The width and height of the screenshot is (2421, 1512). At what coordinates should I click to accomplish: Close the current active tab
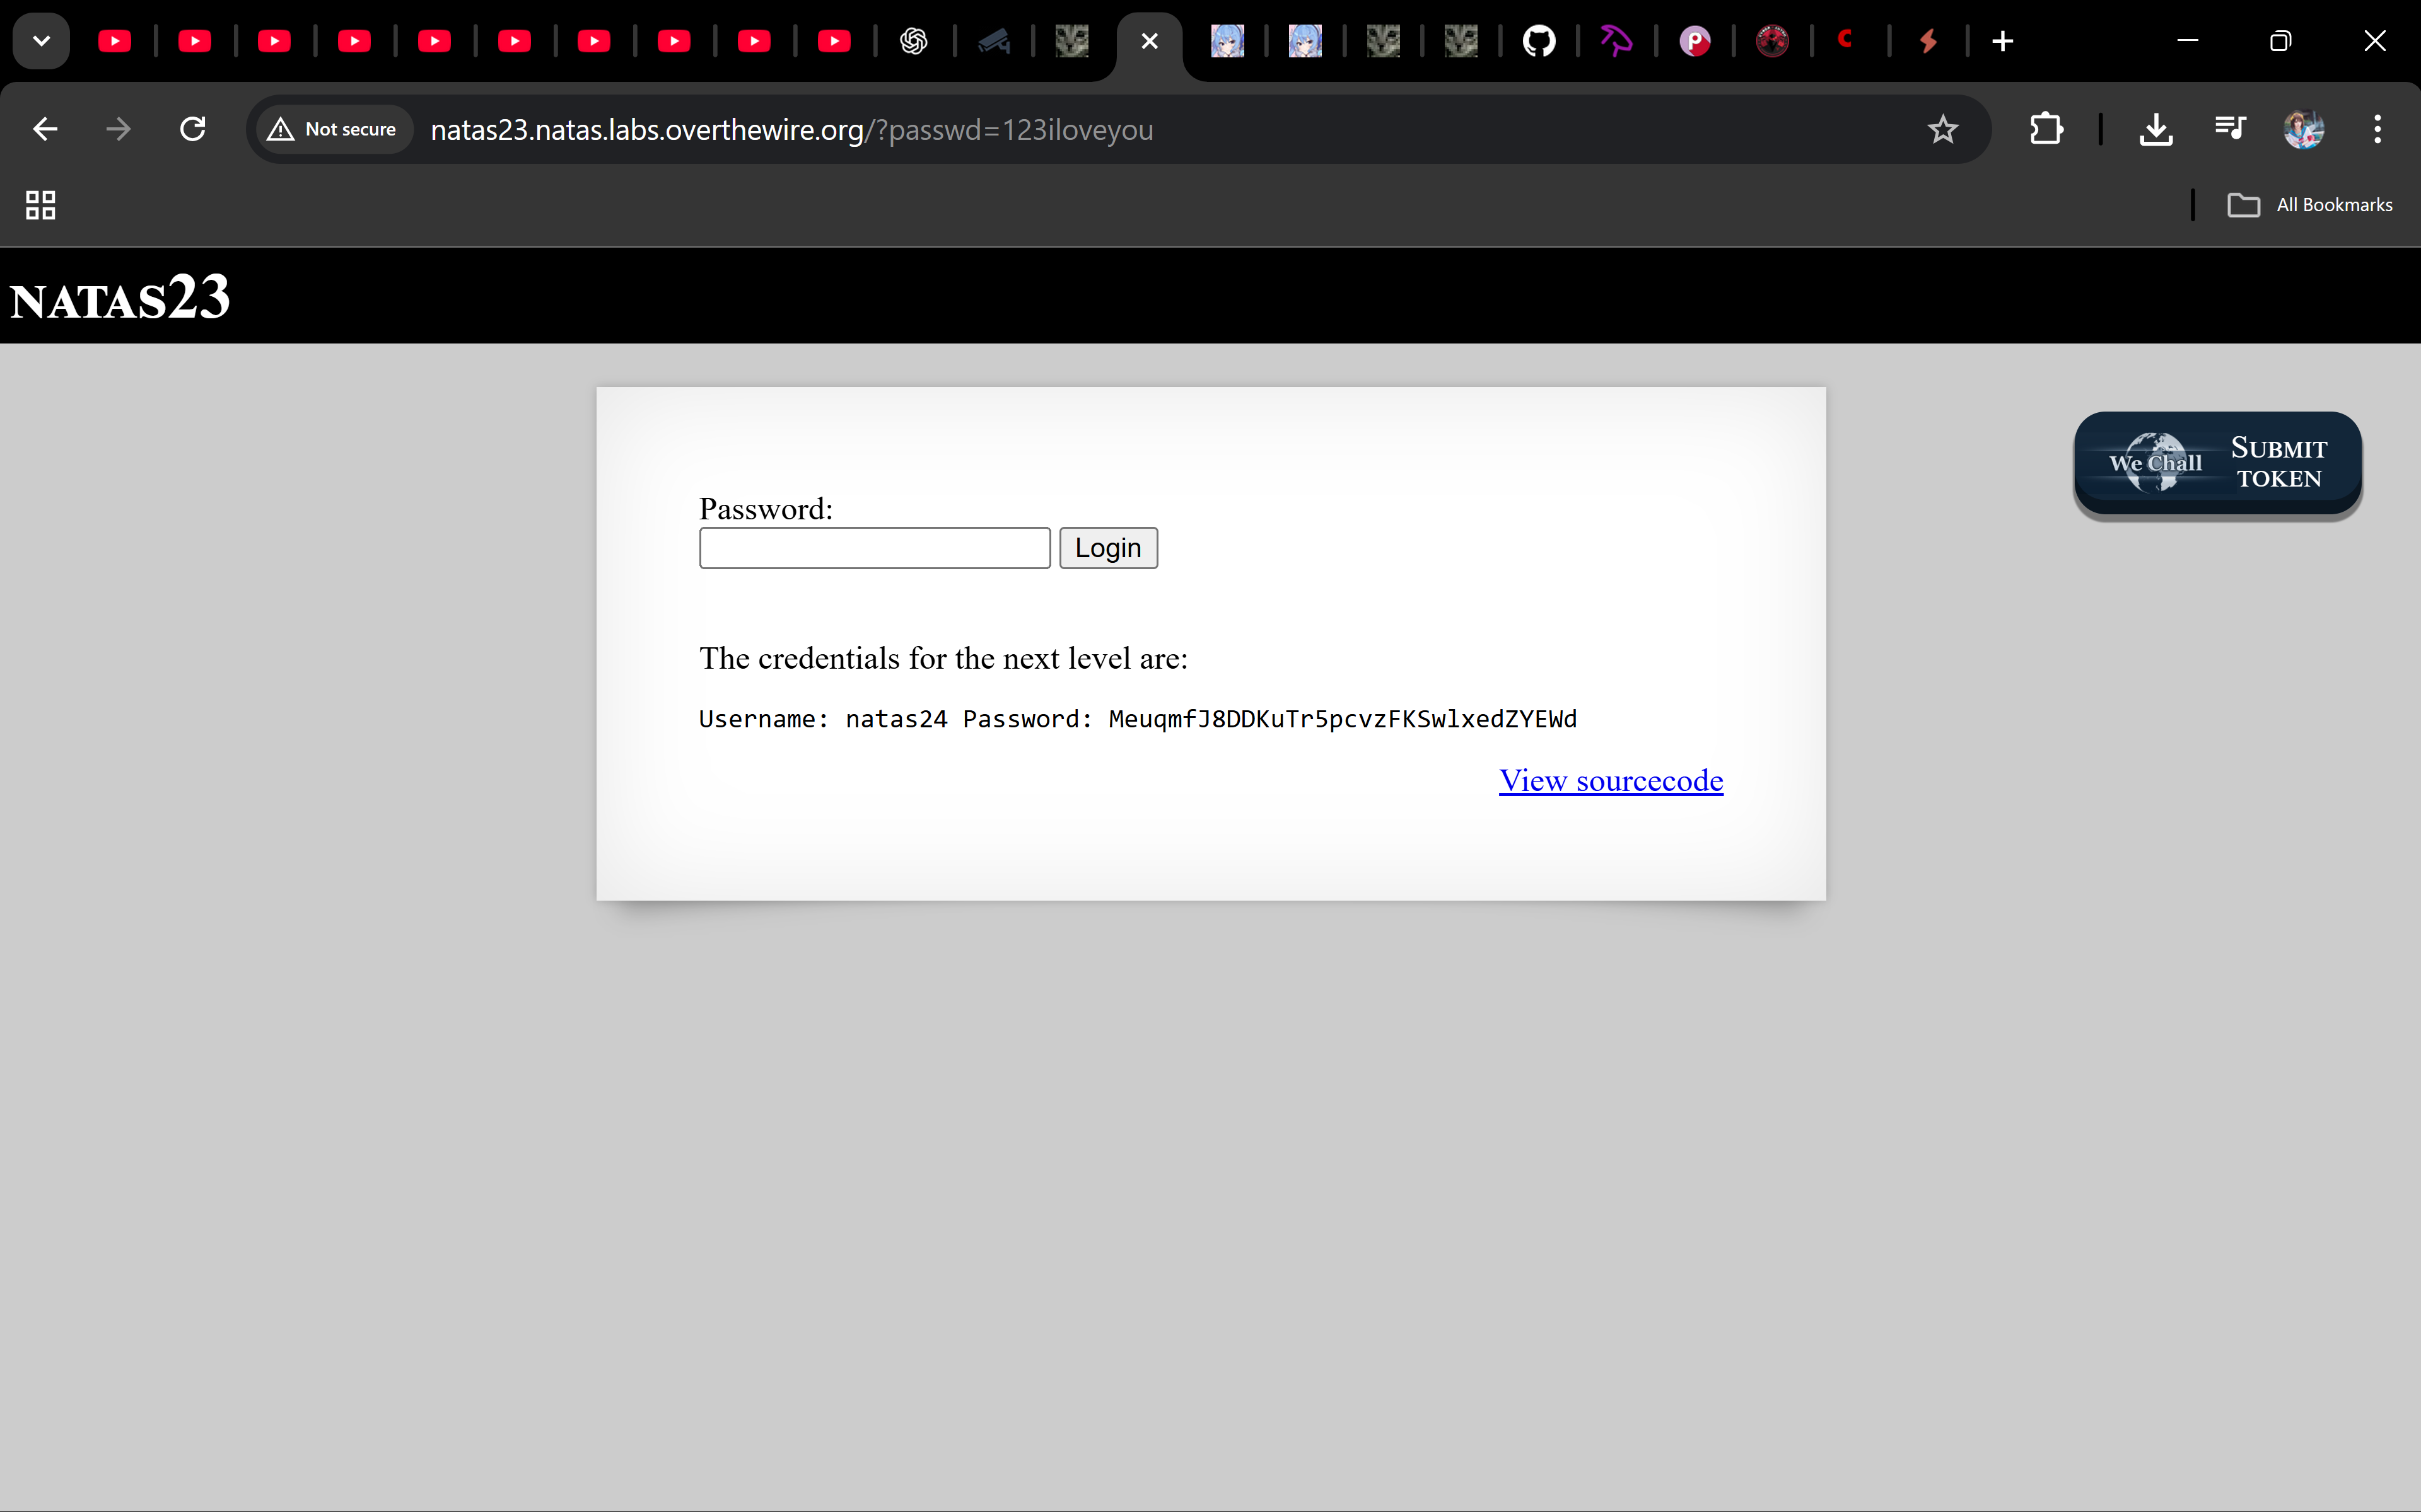click(x=1150, y=41)
